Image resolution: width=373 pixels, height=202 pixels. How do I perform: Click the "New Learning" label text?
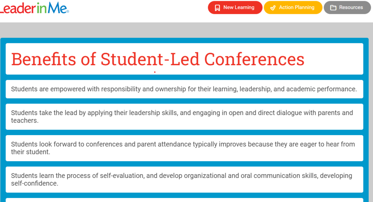tap(239, 7)
